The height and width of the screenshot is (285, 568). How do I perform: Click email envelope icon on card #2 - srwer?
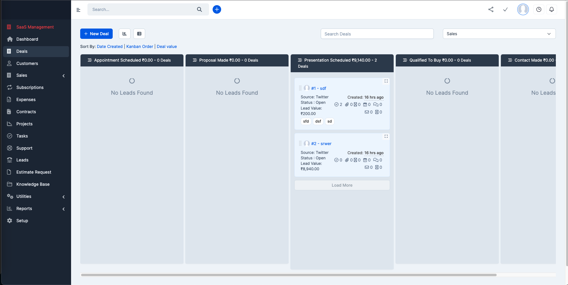[x=367, y=167]
